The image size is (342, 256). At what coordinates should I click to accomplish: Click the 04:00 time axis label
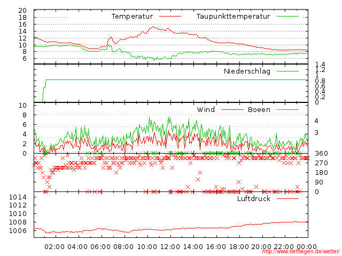(77, 246)
